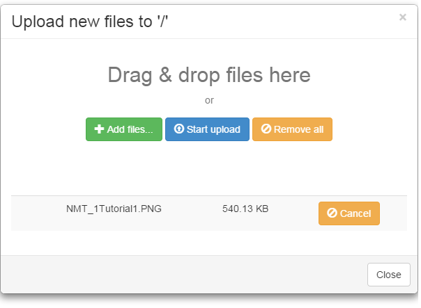Click the Upload new files to '/' title
The height and width of the screenshot is (308, 421).
[x=90, y=22]
